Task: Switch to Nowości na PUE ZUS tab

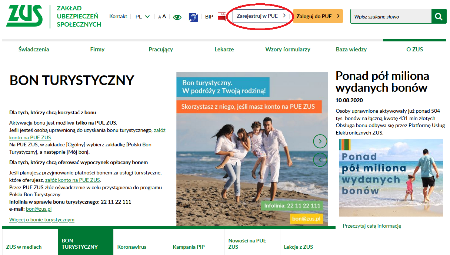Action: [252, 242]
